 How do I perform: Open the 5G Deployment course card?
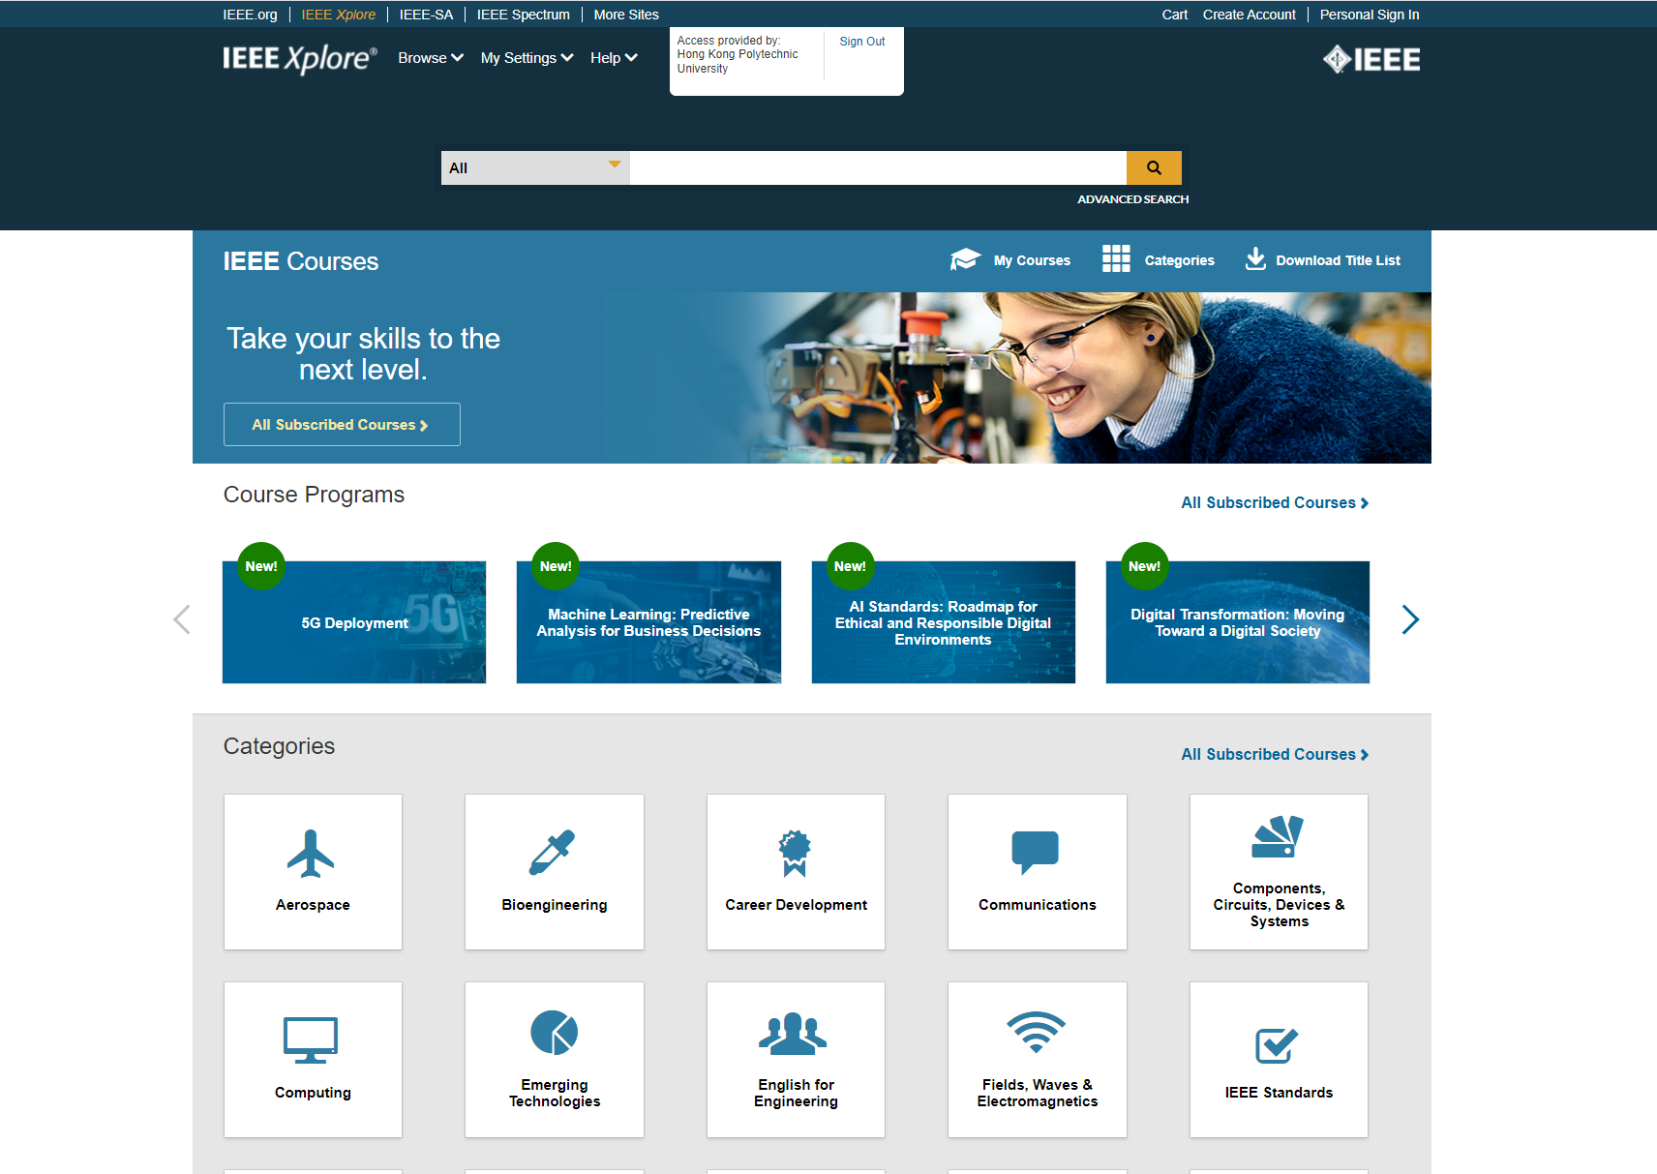coord(354,622)
